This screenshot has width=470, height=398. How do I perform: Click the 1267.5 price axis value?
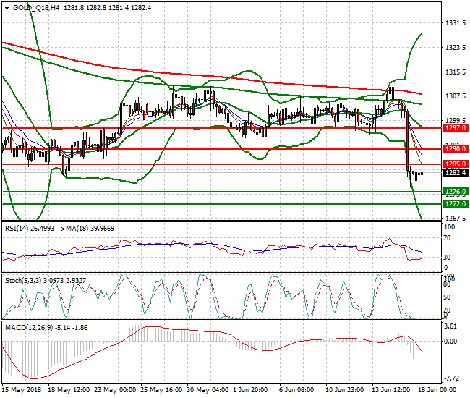[x=456, y=219]
